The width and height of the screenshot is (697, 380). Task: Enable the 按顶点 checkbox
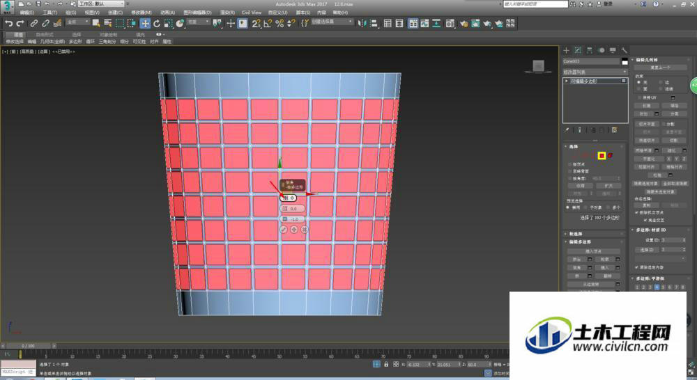[570, 164]
